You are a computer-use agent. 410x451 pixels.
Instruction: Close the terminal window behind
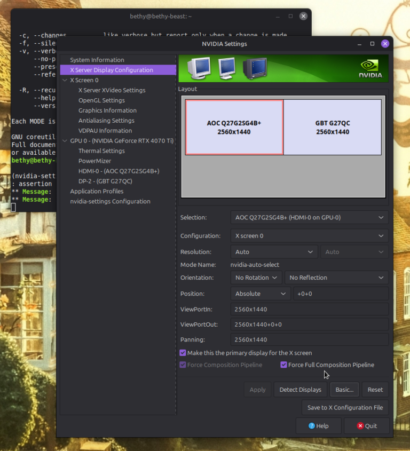click(x=303, y=16)
